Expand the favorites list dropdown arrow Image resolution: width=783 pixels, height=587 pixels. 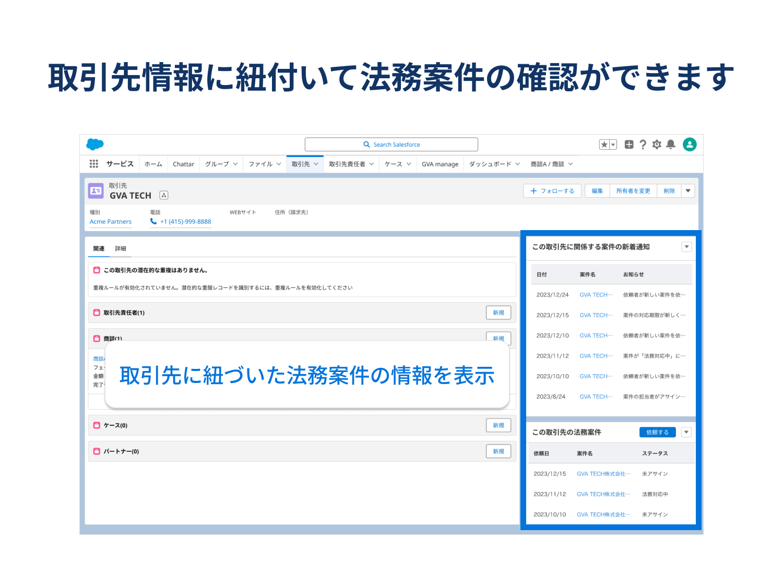pos(613,145)
